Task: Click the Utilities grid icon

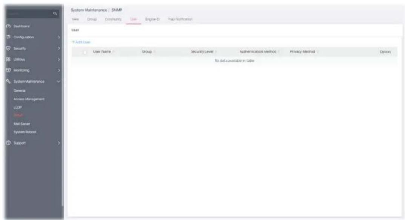Action: 8,59
